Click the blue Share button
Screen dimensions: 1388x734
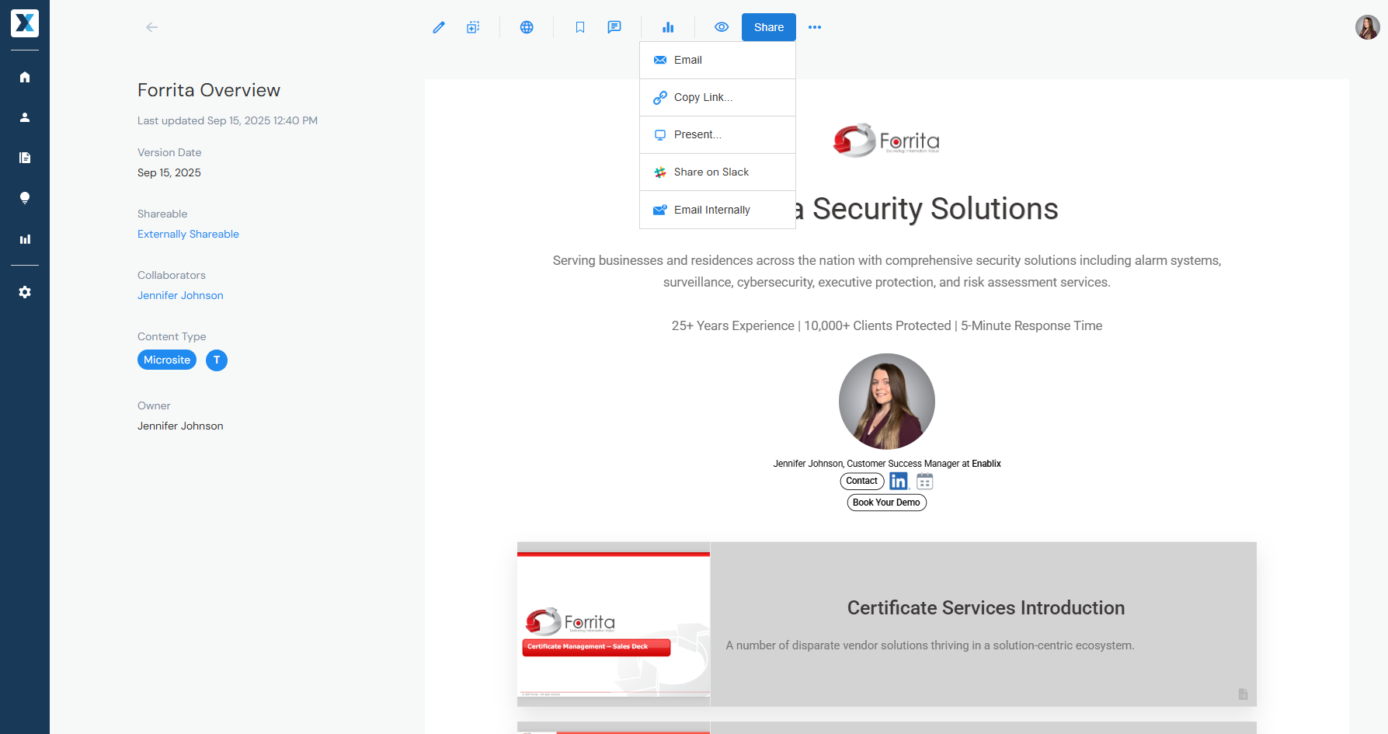[x=769, y=27]
